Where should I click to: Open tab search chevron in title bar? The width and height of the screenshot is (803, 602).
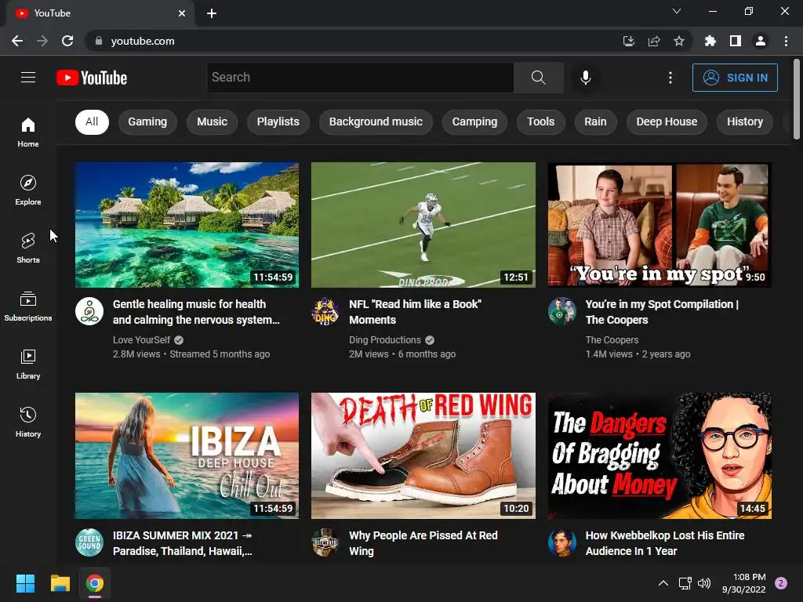677,11
